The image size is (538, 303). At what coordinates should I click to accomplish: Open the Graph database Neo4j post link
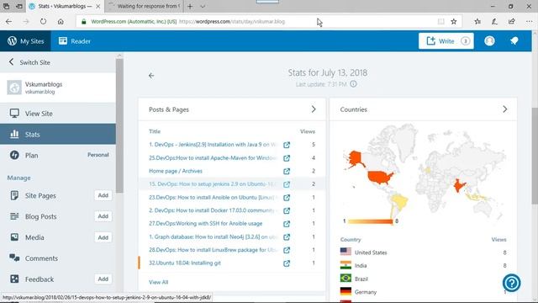pos(213,237)
